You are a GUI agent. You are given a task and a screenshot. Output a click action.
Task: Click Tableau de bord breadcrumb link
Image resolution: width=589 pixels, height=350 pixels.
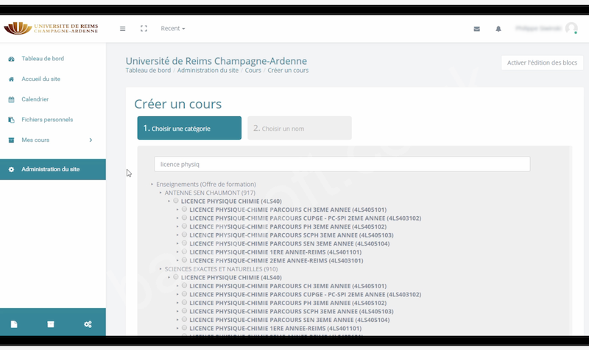(x=148, y=70)
